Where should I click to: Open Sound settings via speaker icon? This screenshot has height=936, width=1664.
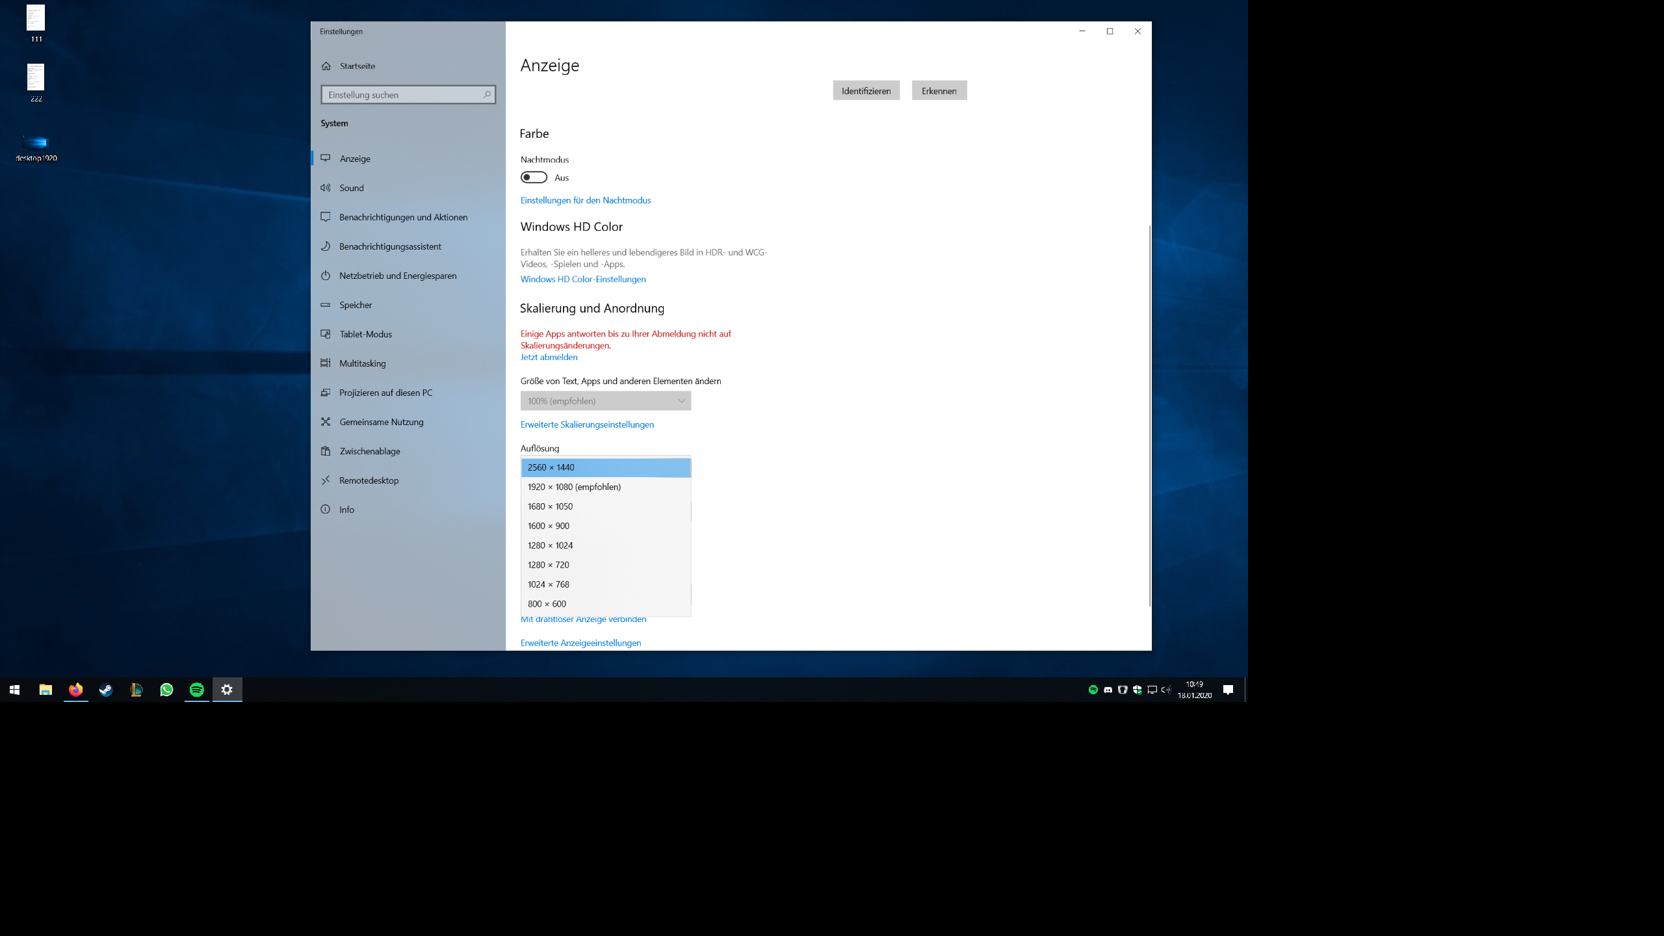click(x=326, y=188)
